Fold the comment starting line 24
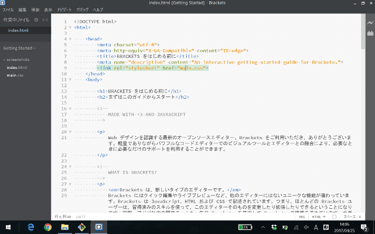Image resolution: width=375 pixels, height=234 pixels. click(70, 167)
